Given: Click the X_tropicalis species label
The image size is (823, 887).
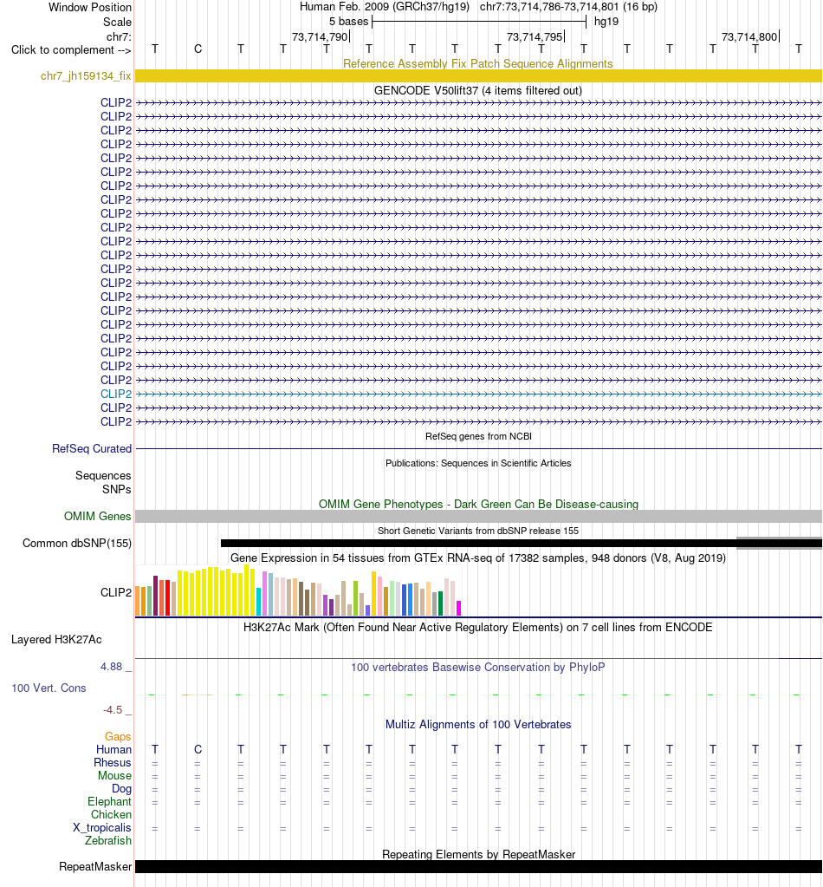Looking at the screenshot, I should [x=101, y=827].
